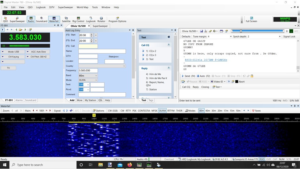Open the Band dropdown showing 80m

click(x=88, y=76)
